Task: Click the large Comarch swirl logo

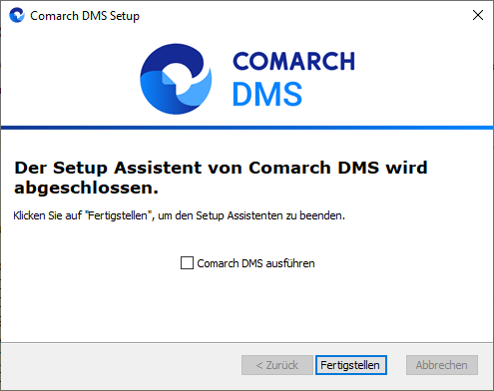Action: [x=176, y=79]
